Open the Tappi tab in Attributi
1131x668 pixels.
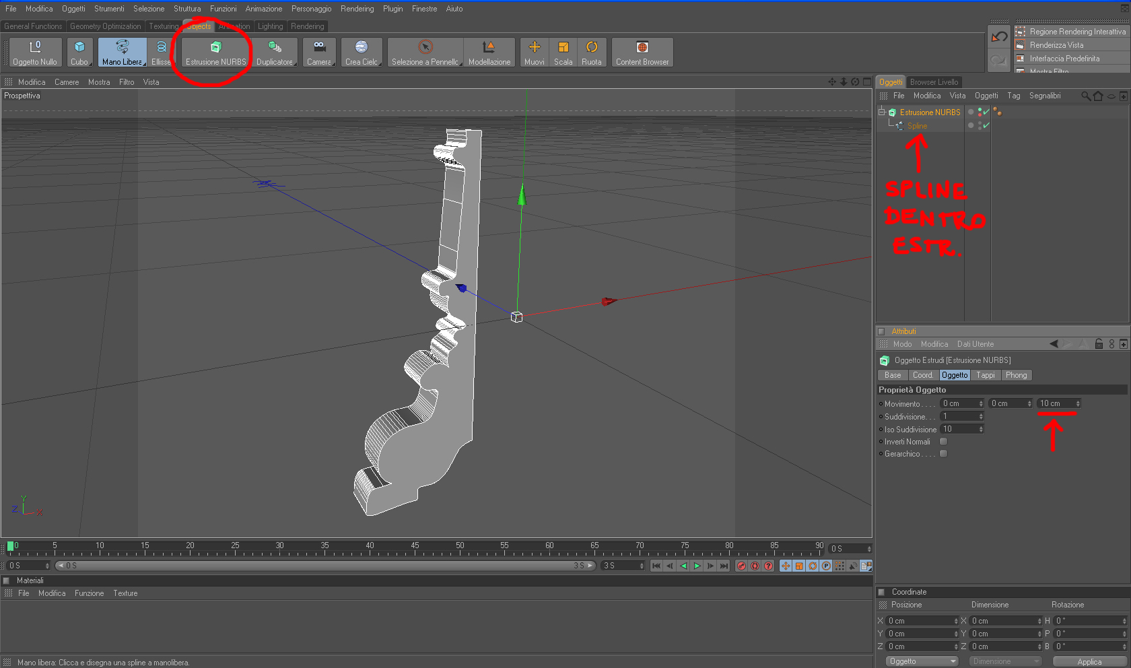pyautogui.click(x=986, y=375)
